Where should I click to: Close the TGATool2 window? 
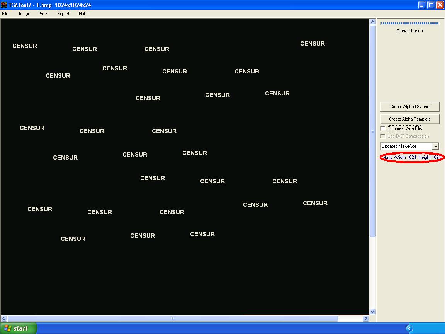pyautogui.click(x=440, y=5)
